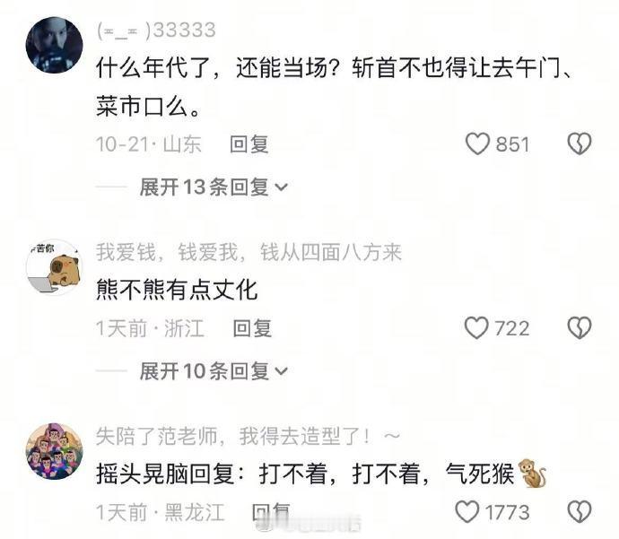Dislike the 摇头晃脑 comment with broken heart

580,512
